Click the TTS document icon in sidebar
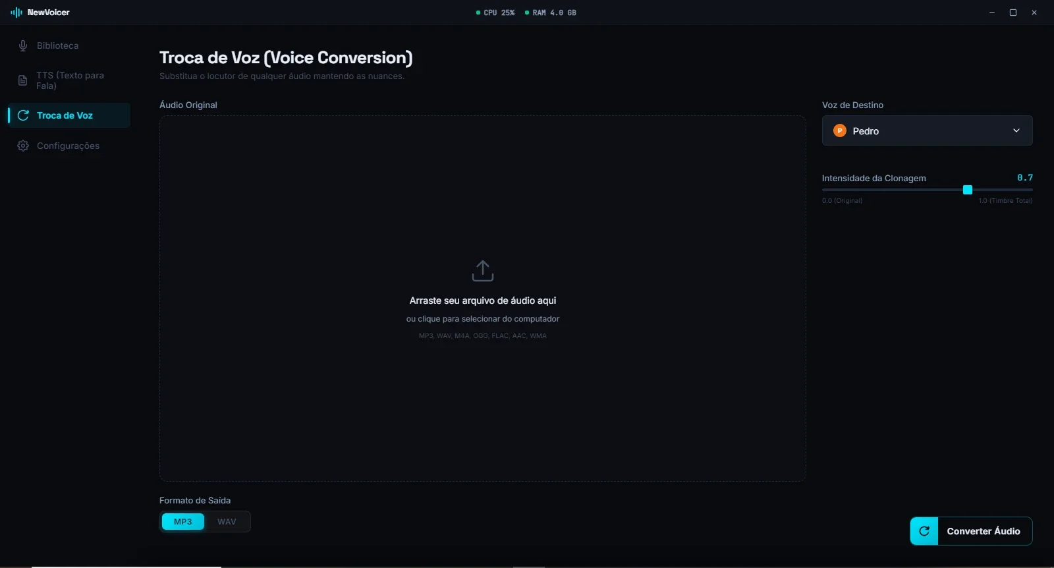 (22, 80)
